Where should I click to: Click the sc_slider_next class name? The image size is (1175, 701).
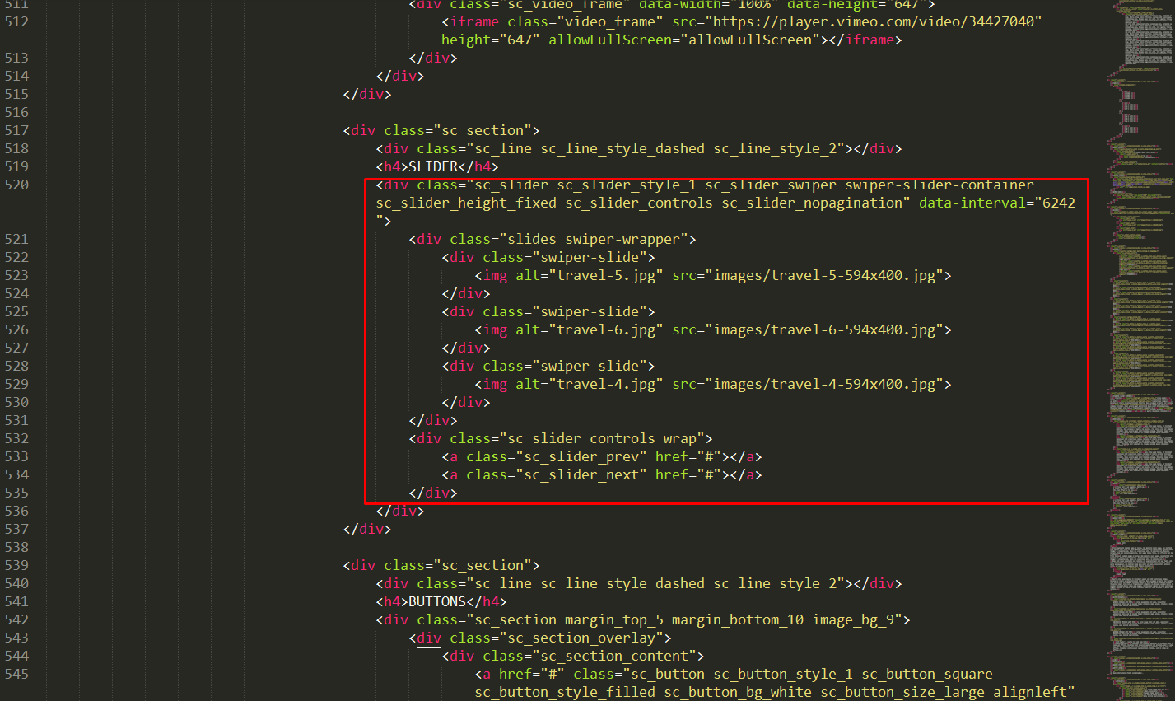coord(581,474)
